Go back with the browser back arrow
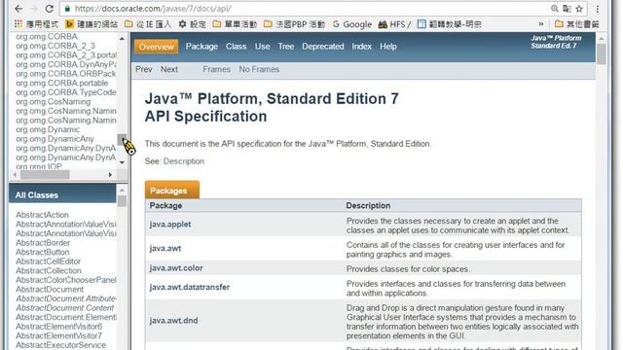The height and width of the screenshot is (350, 623). click(x=18, y=9)
